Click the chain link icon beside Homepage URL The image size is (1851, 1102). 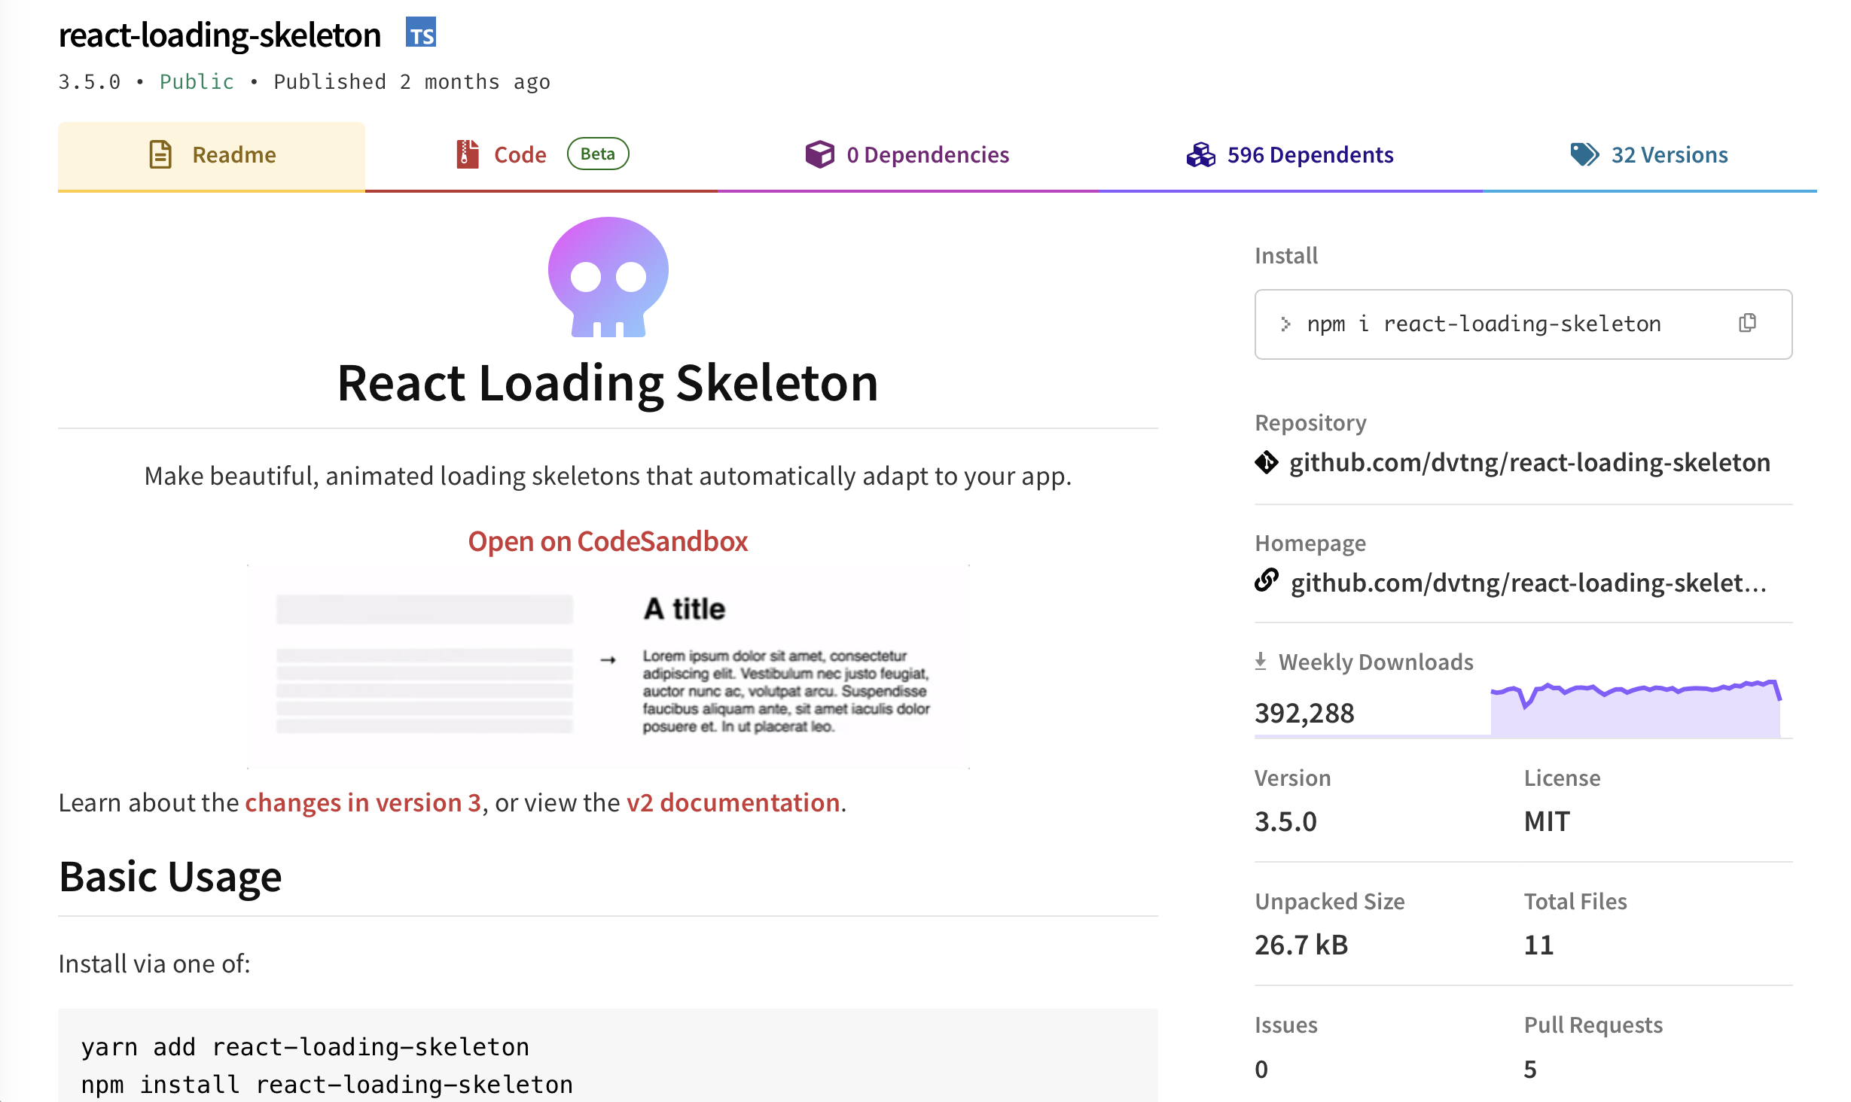coord(1267,580)
